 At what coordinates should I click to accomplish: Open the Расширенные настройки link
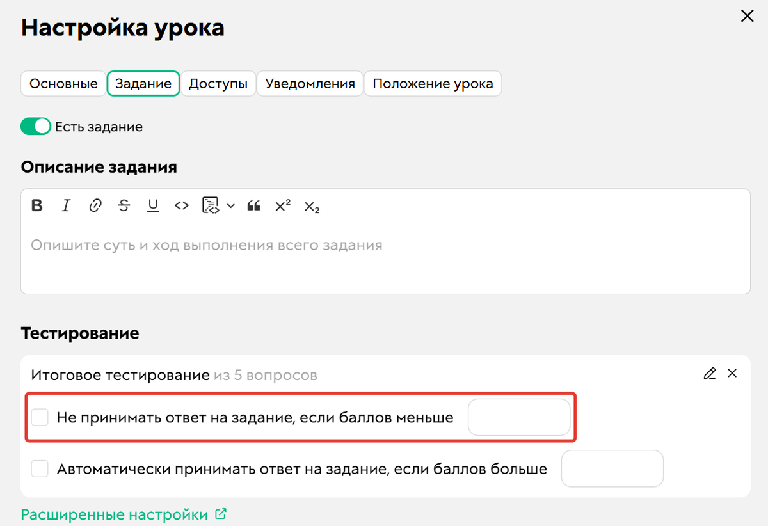coord(115,514)
